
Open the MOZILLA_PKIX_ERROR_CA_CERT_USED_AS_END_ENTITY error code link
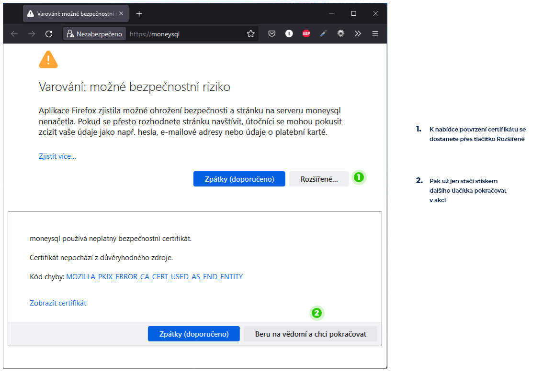[x=154, y=277]
